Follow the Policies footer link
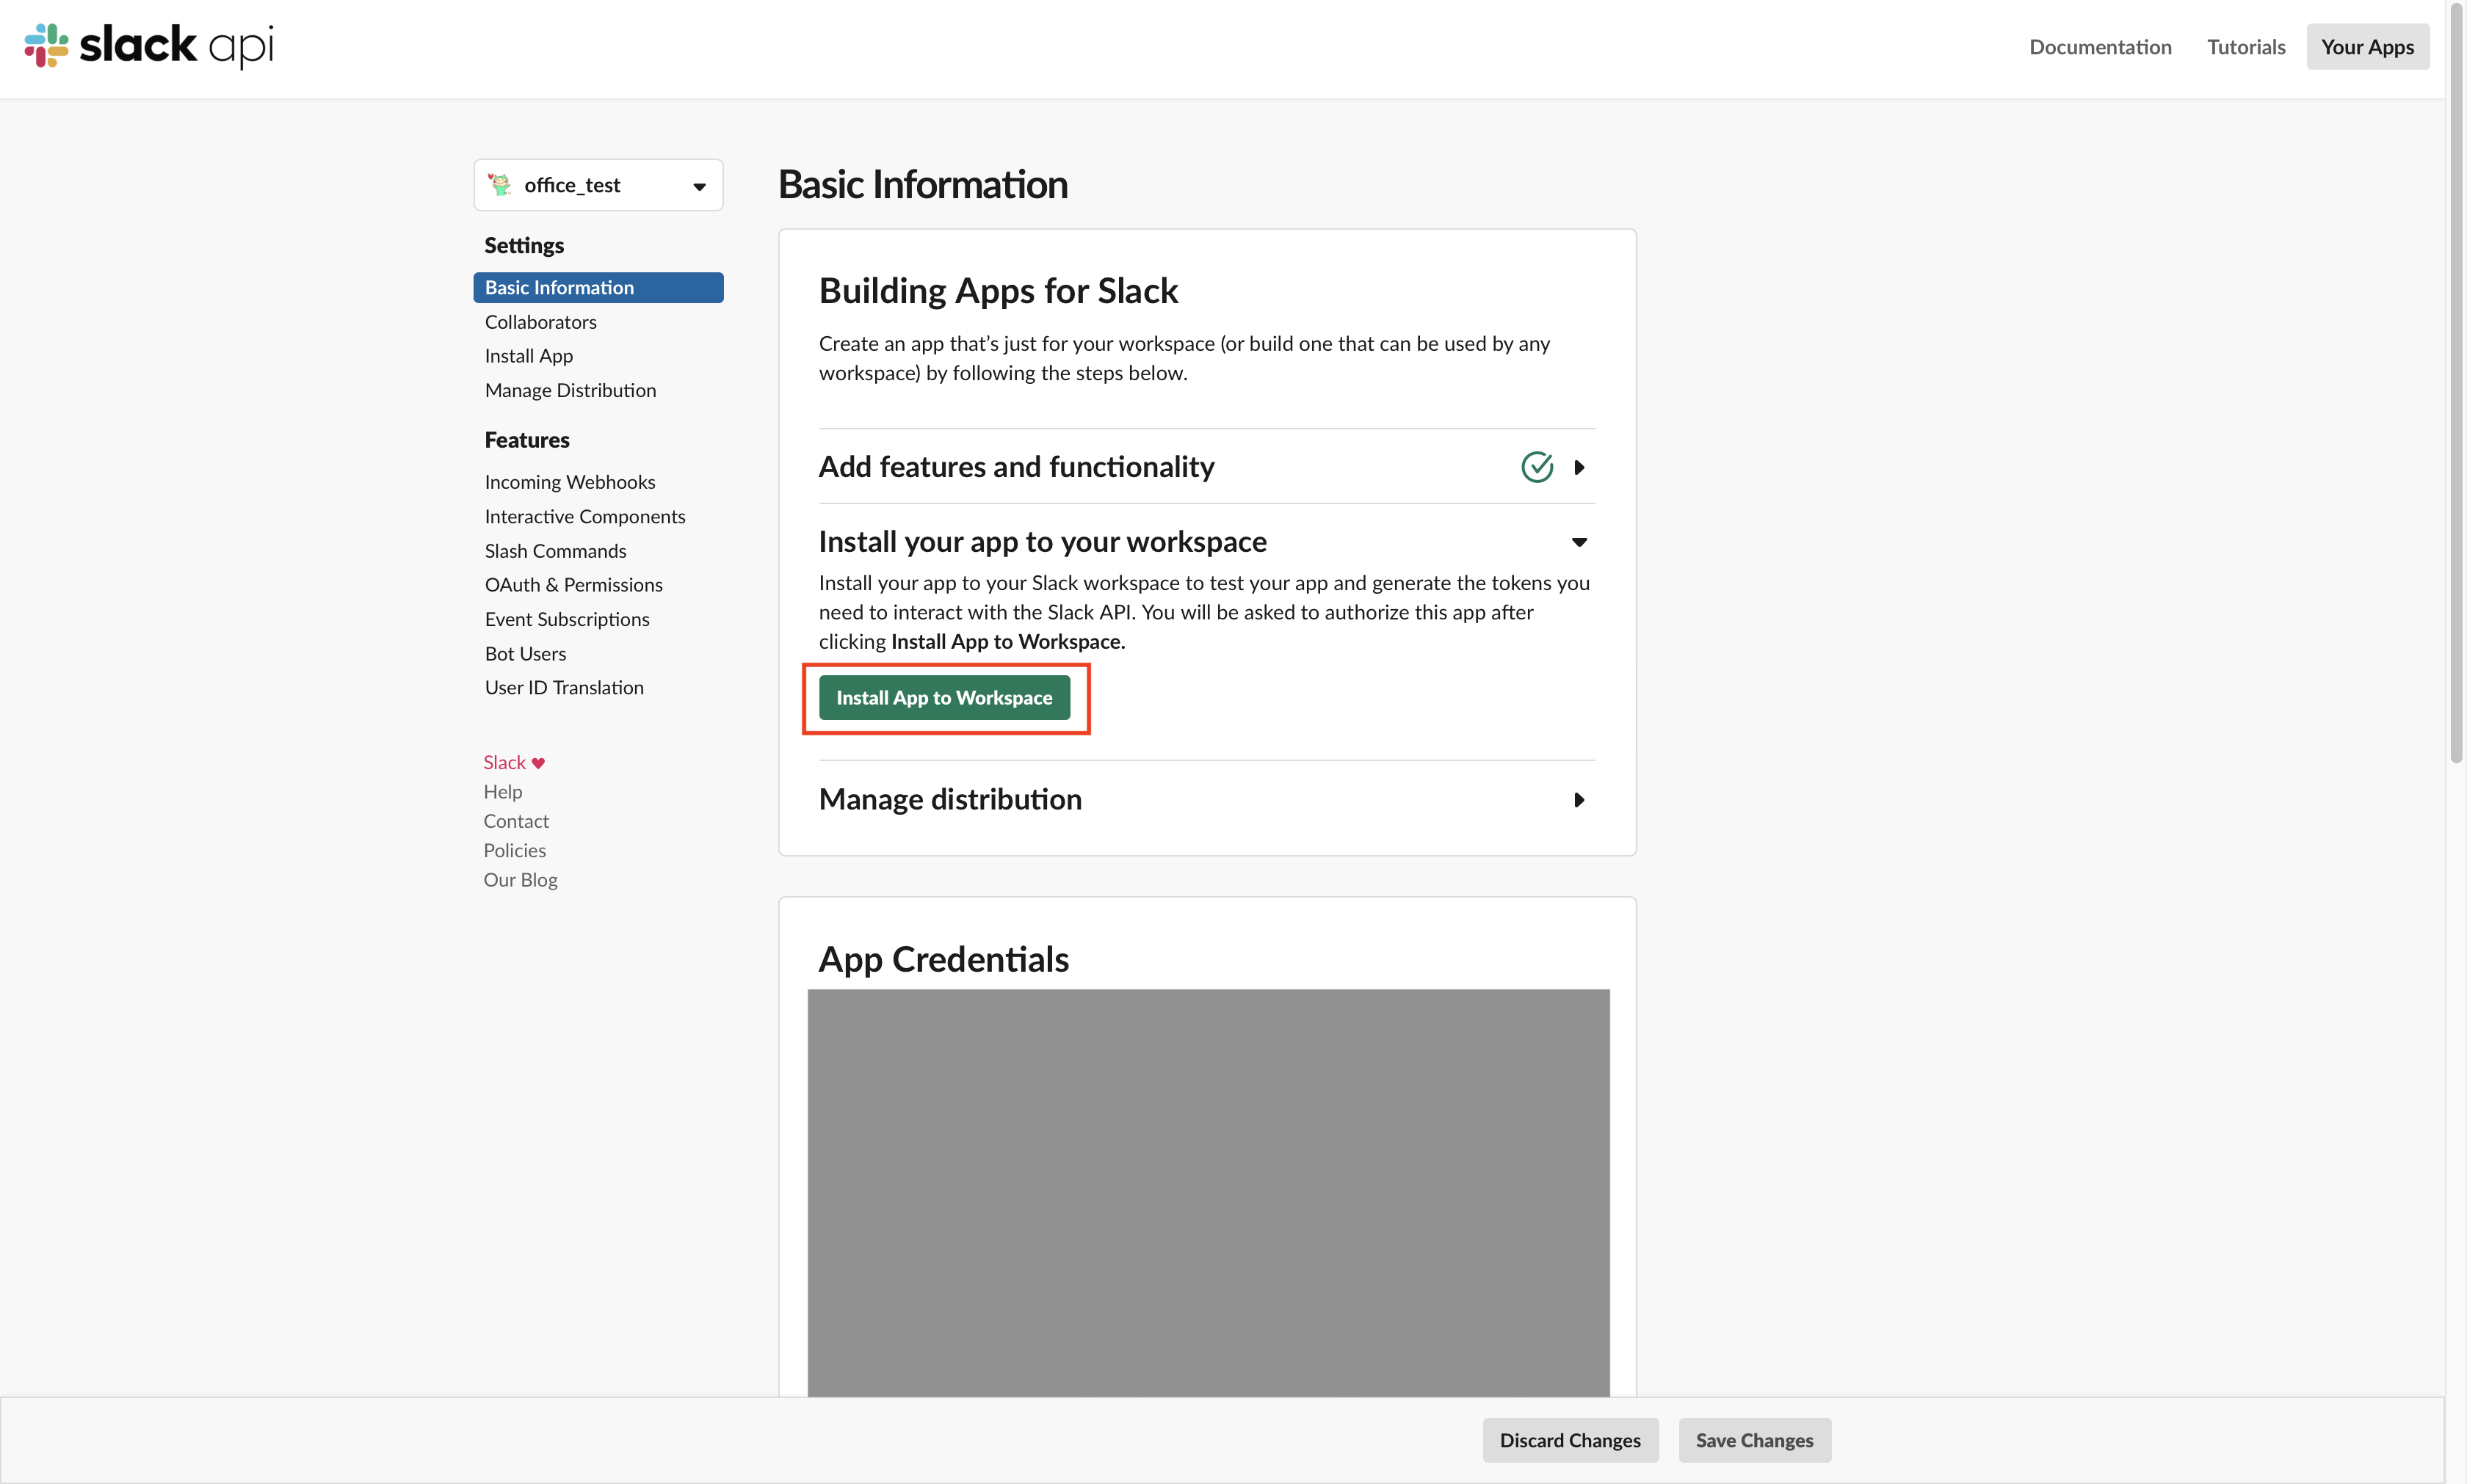Screen dimensions: 2467x1484 tap(514, 851)
